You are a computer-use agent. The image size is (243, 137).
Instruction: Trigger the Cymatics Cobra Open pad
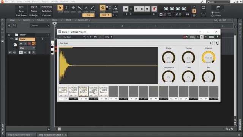[x=103, y=91]
